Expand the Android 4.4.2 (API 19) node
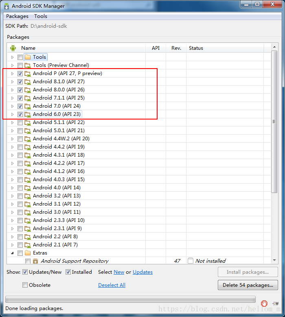Image resolution: width=285 pixels, height=317 pixels. tap(12, 147)
